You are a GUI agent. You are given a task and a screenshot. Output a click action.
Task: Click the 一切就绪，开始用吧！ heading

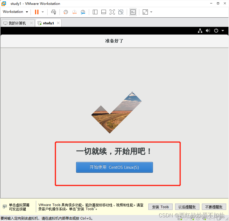tap(114, 151)
